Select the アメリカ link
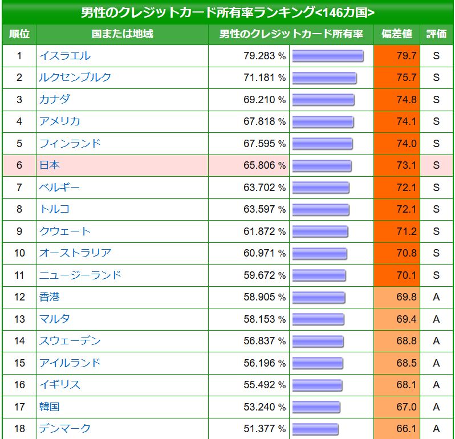 point(59,121)
